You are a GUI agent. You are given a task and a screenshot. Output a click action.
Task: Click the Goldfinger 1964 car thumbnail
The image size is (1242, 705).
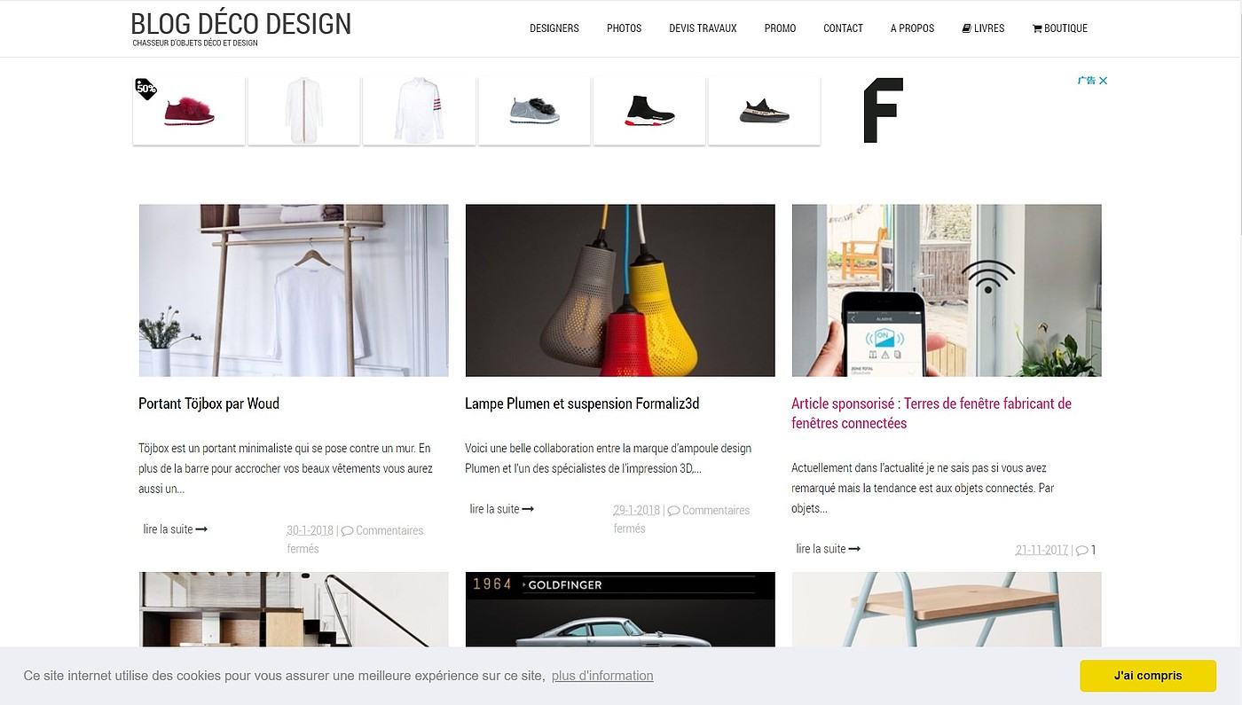(x=620, y=609)
